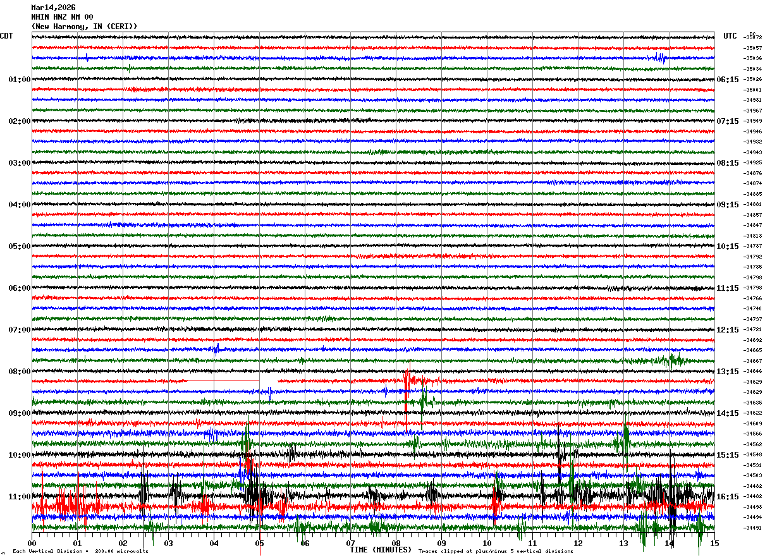765x560 pixels.
Task: Click the station name '(New Harmony, IN (CERI))'
Action: pos(84,27)
